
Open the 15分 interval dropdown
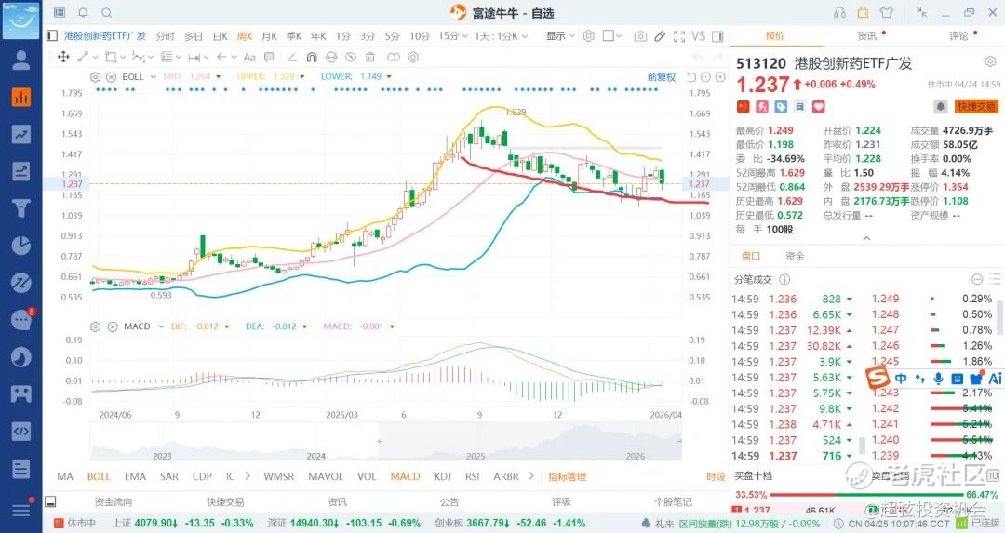[x=452, y=36]
